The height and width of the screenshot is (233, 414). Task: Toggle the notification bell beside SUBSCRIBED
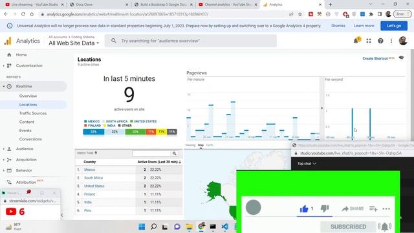tap(385, 227)
